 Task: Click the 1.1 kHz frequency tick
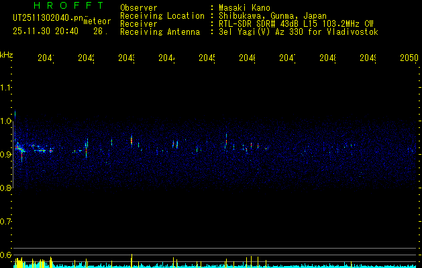6,88
